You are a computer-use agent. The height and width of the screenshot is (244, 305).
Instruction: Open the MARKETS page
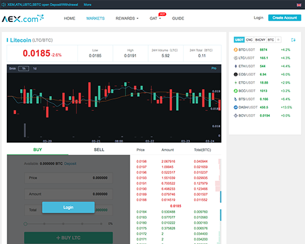95,18
